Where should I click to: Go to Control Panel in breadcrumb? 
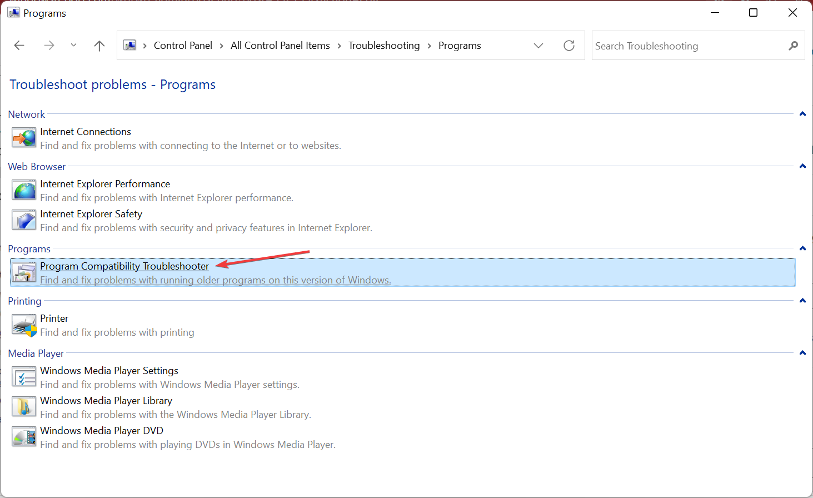click(183, 46)
